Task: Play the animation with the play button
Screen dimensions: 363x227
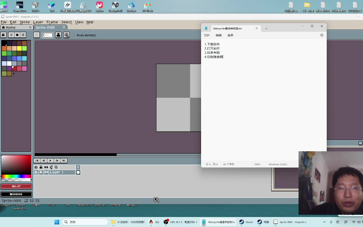Action: (50, 161)
